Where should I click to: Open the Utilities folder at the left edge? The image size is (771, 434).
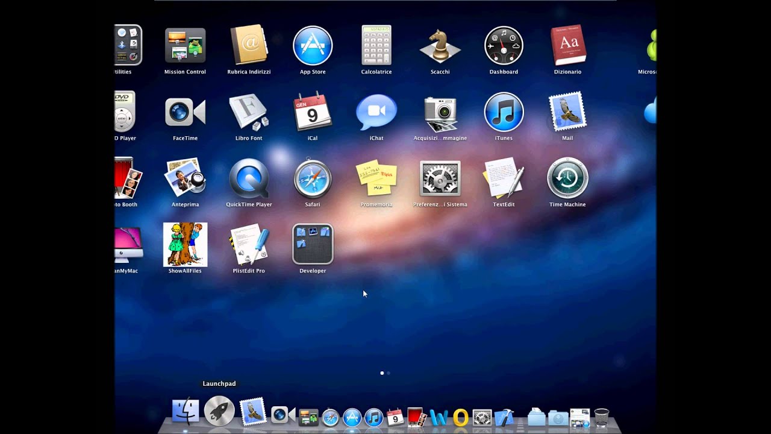pyautogui.click(x=128, y=45)
